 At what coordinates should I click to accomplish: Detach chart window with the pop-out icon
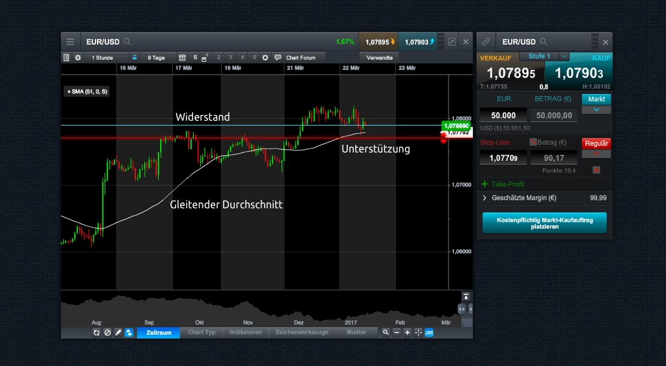[452, 42]
